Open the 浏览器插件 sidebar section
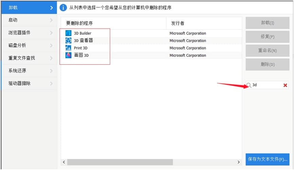294x170 pixels. [x=29, y=33]
